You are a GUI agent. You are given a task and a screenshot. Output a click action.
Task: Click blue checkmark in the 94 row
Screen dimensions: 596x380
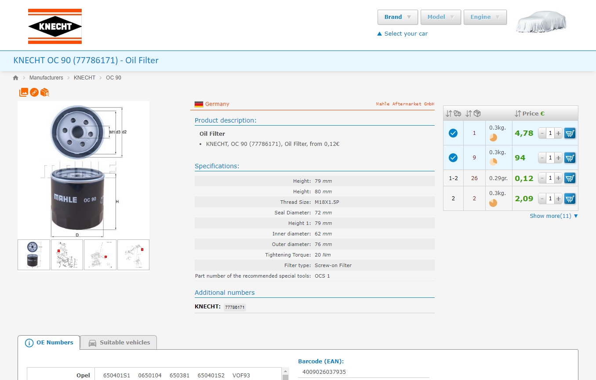tap(453, 158)
